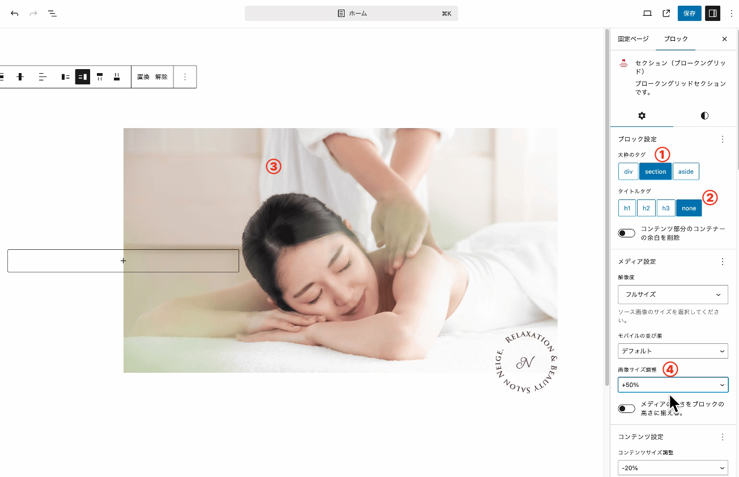Image resolution: width=739 pixels, height=477 pixels.
Task: Choose h2 as title tag
Action: pyautogui.click(x=646, y=208)
